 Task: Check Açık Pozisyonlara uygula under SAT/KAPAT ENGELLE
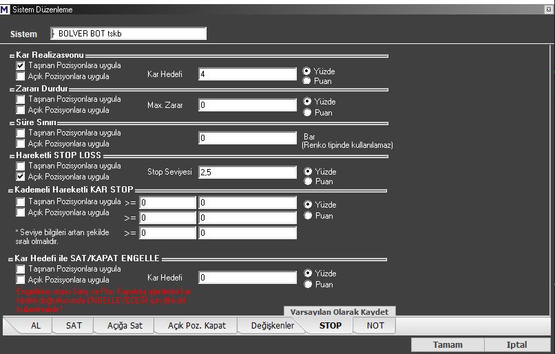pos(21,280)
